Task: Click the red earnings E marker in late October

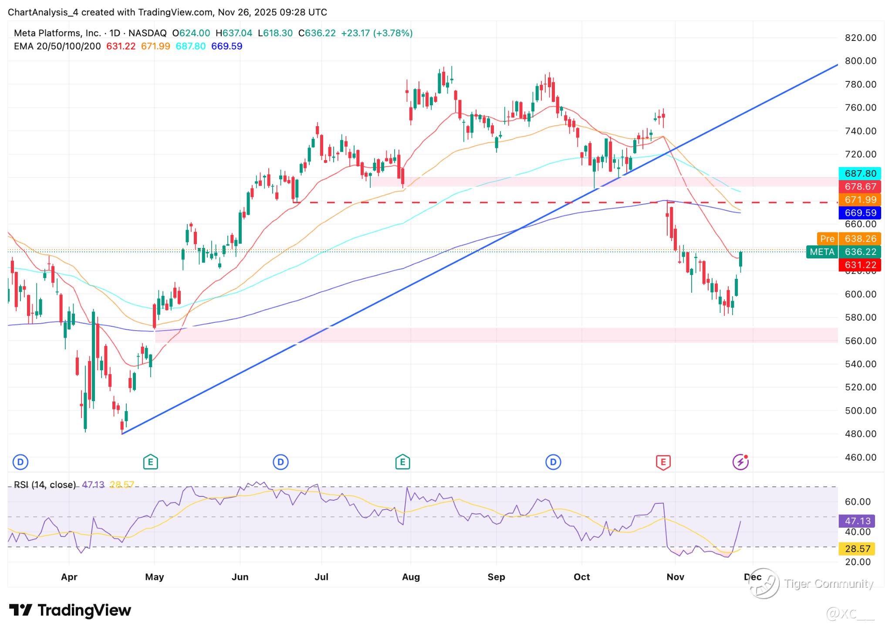Action: [663, 462]
